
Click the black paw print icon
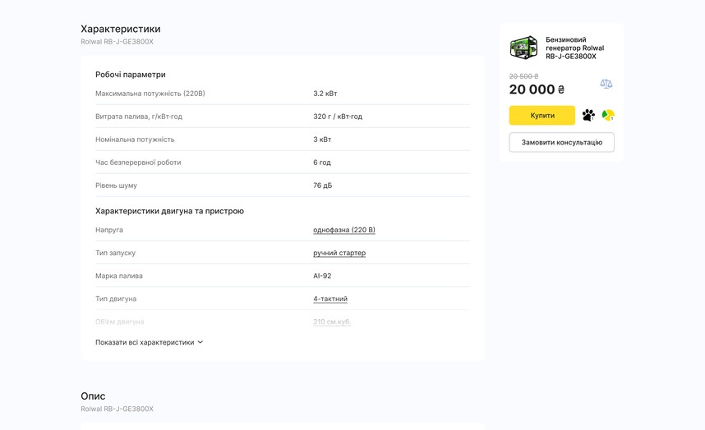pos(588,116)
